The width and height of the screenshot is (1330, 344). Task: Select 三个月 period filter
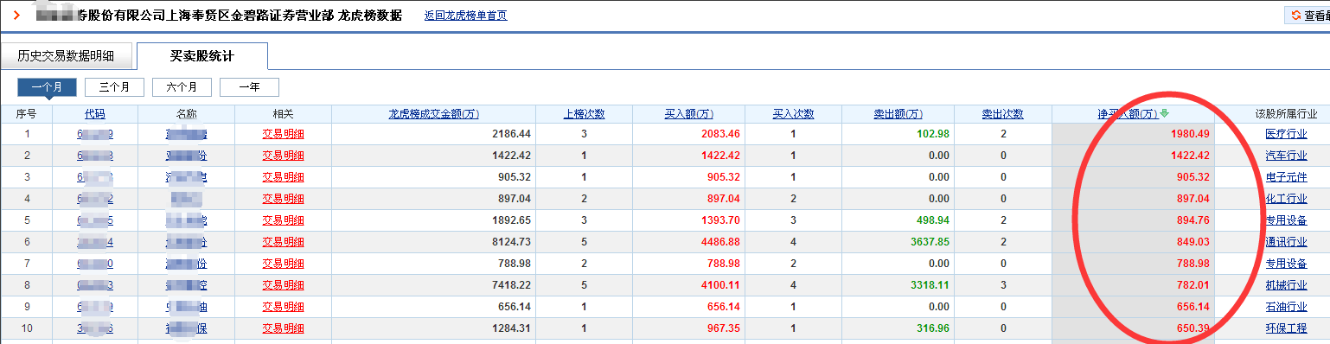click(x=114, y=86)
